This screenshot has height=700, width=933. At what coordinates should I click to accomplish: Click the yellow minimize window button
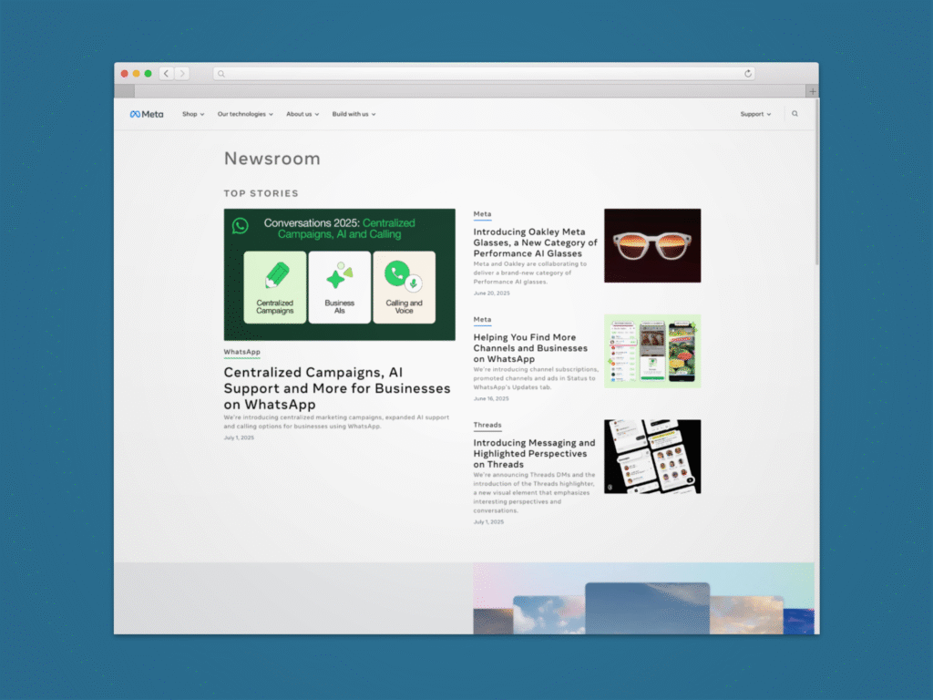coord(137,74)
